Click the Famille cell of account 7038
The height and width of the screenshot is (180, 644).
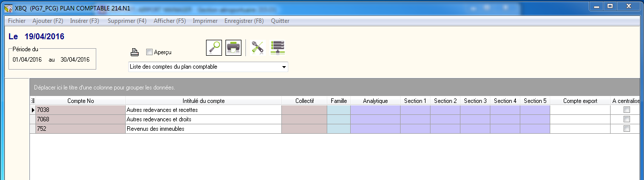(339, 110)
